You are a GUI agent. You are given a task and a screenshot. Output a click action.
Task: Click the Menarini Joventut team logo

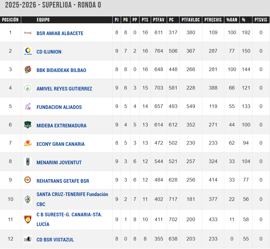[x=28, y=162]
